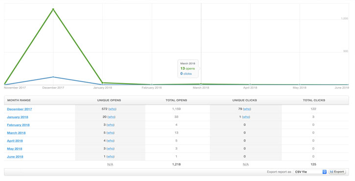The height and width of the screenshot is (181, 355).
Task: Show who clicked in January 2018 (1)
Action: click(246, 117)
